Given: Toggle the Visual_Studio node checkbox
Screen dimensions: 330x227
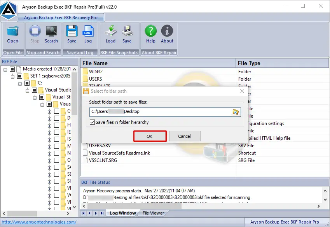Looking at the screenshot, I should point(35,90).
